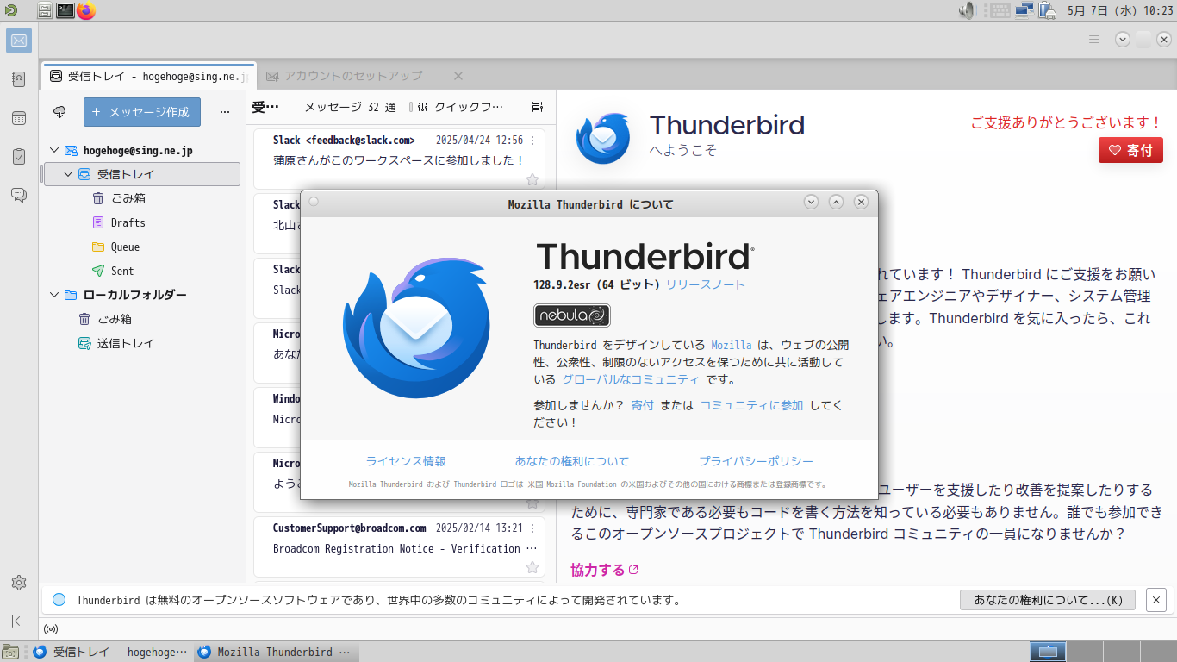Click the info icon in the notification bar
The width and height of the screenshot is (1177, 662).
click(59, 600)
